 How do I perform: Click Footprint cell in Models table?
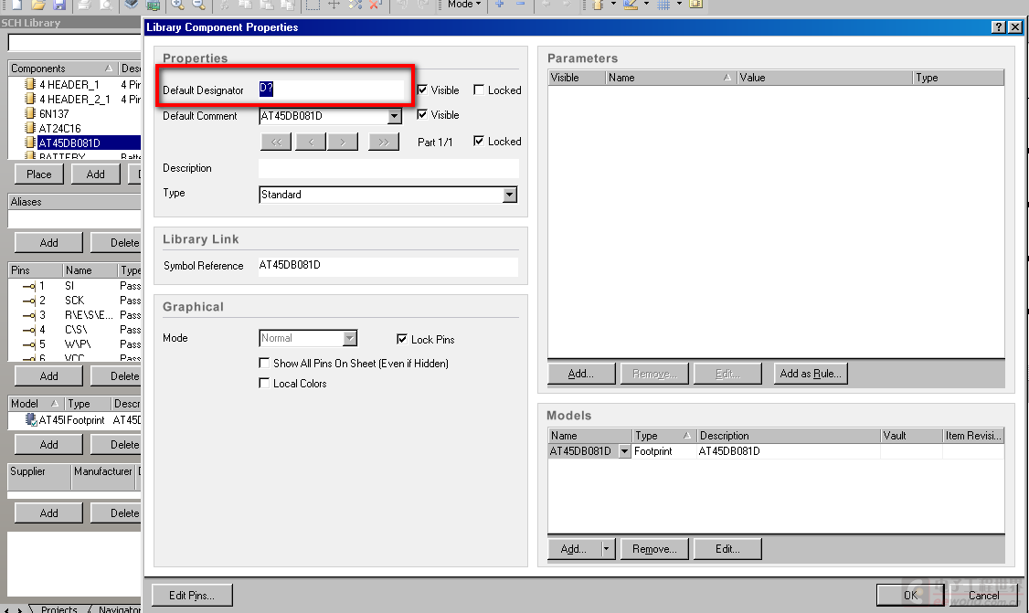click(x=663, y=451)
